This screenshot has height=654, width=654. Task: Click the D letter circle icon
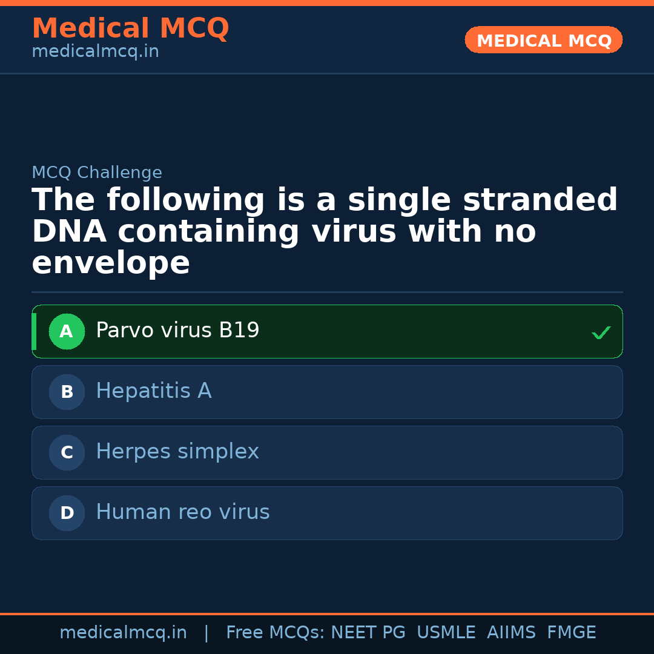67,513
